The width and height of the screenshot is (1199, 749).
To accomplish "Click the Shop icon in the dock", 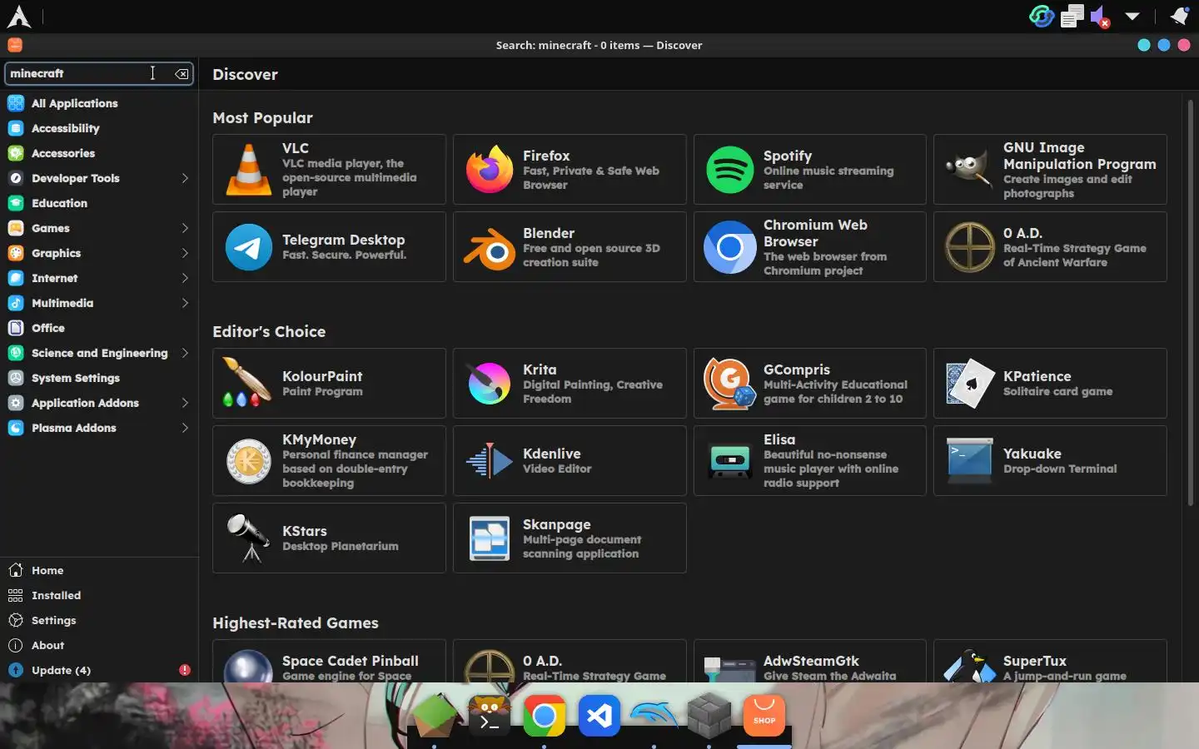I will pyautogui.click(x=764, y=716).
